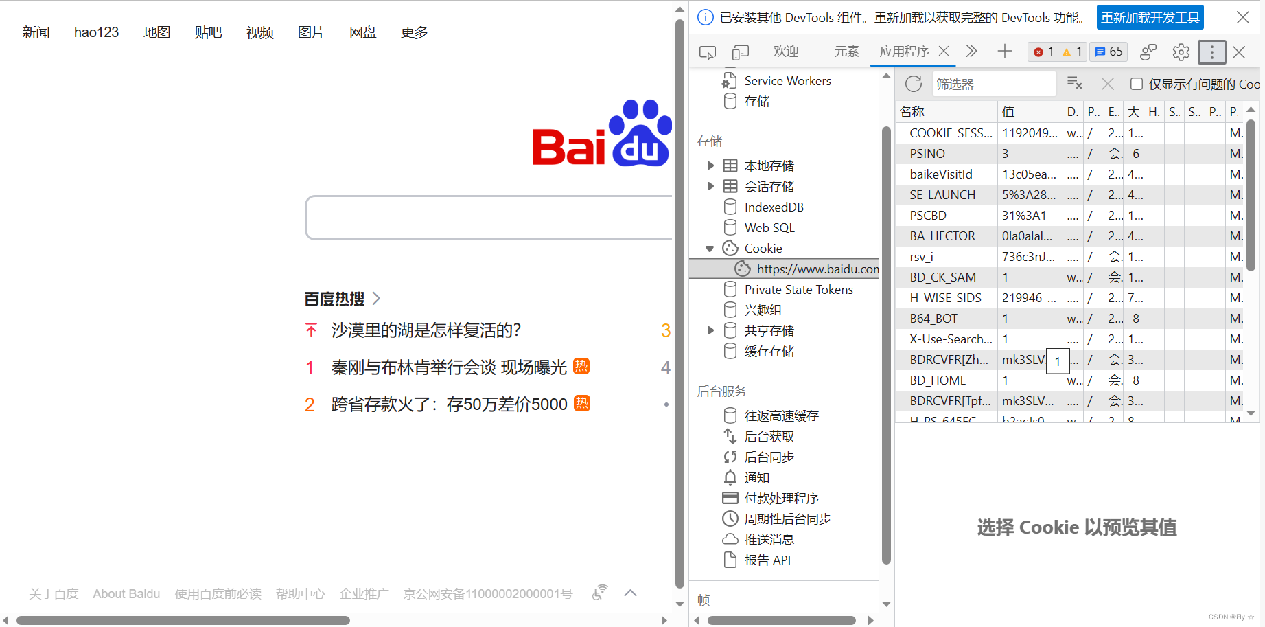The width and height of the screenshot is (1265, 627).
Task: Select the H_WISE_SIDS cookie row
Action: click(1071, 298)
